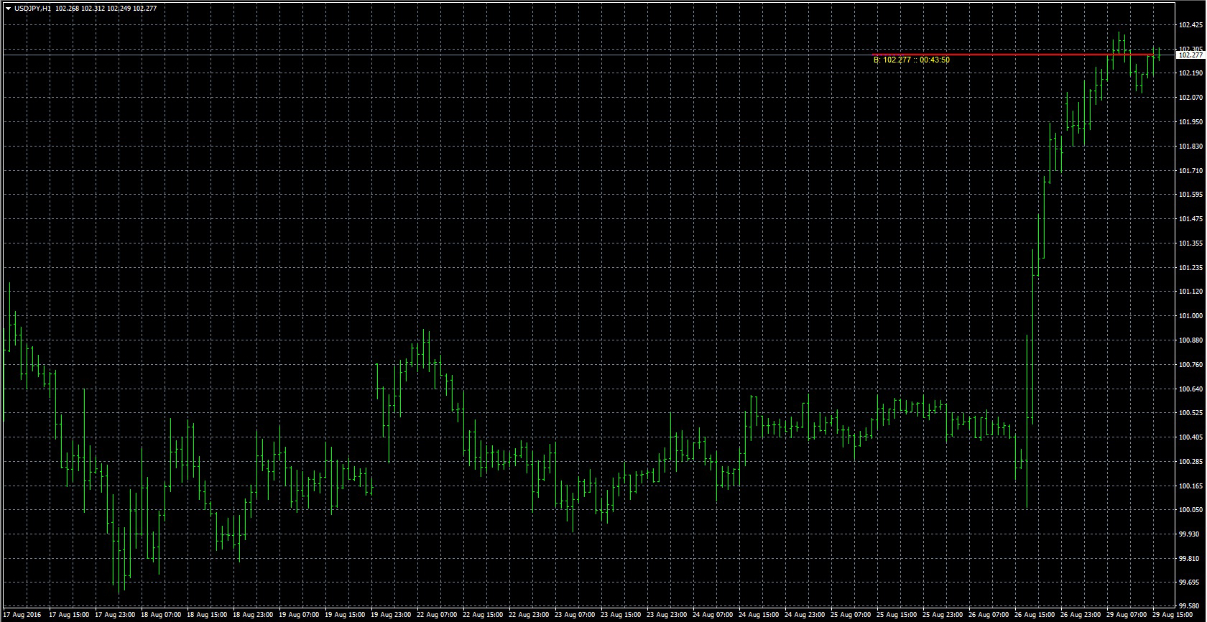This screenshot has height=622, width=1207.
Task: Click the 24 Aug 23:00 time axis label
Action: click(805, 616)
